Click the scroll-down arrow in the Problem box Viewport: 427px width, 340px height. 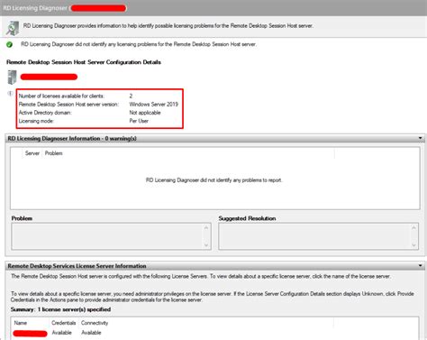tap(206, 245)
